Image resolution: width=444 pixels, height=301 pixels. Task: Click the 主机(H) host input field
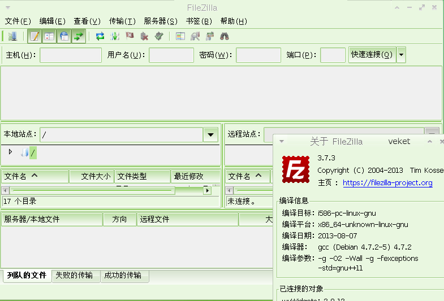pyautogui.click(x=71, y=55)
